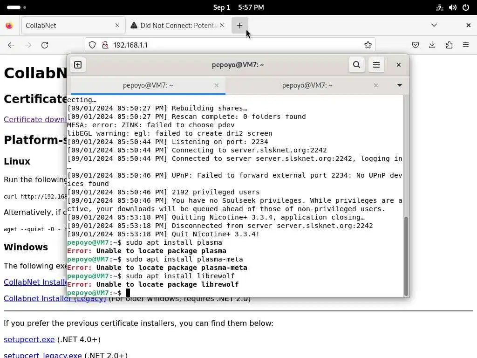Open a new browser tab

pos(240,26)
